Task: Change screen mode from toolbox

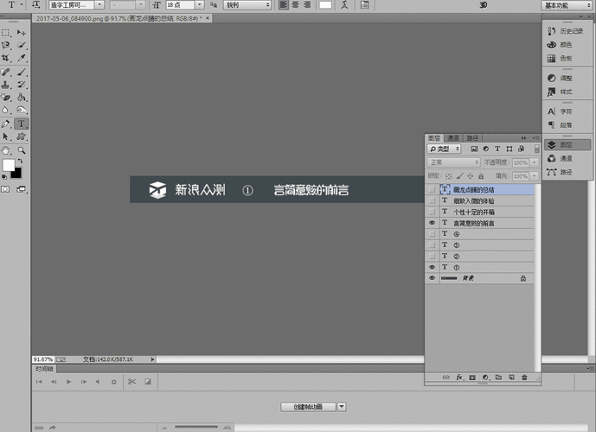Action: click(22, 189)
